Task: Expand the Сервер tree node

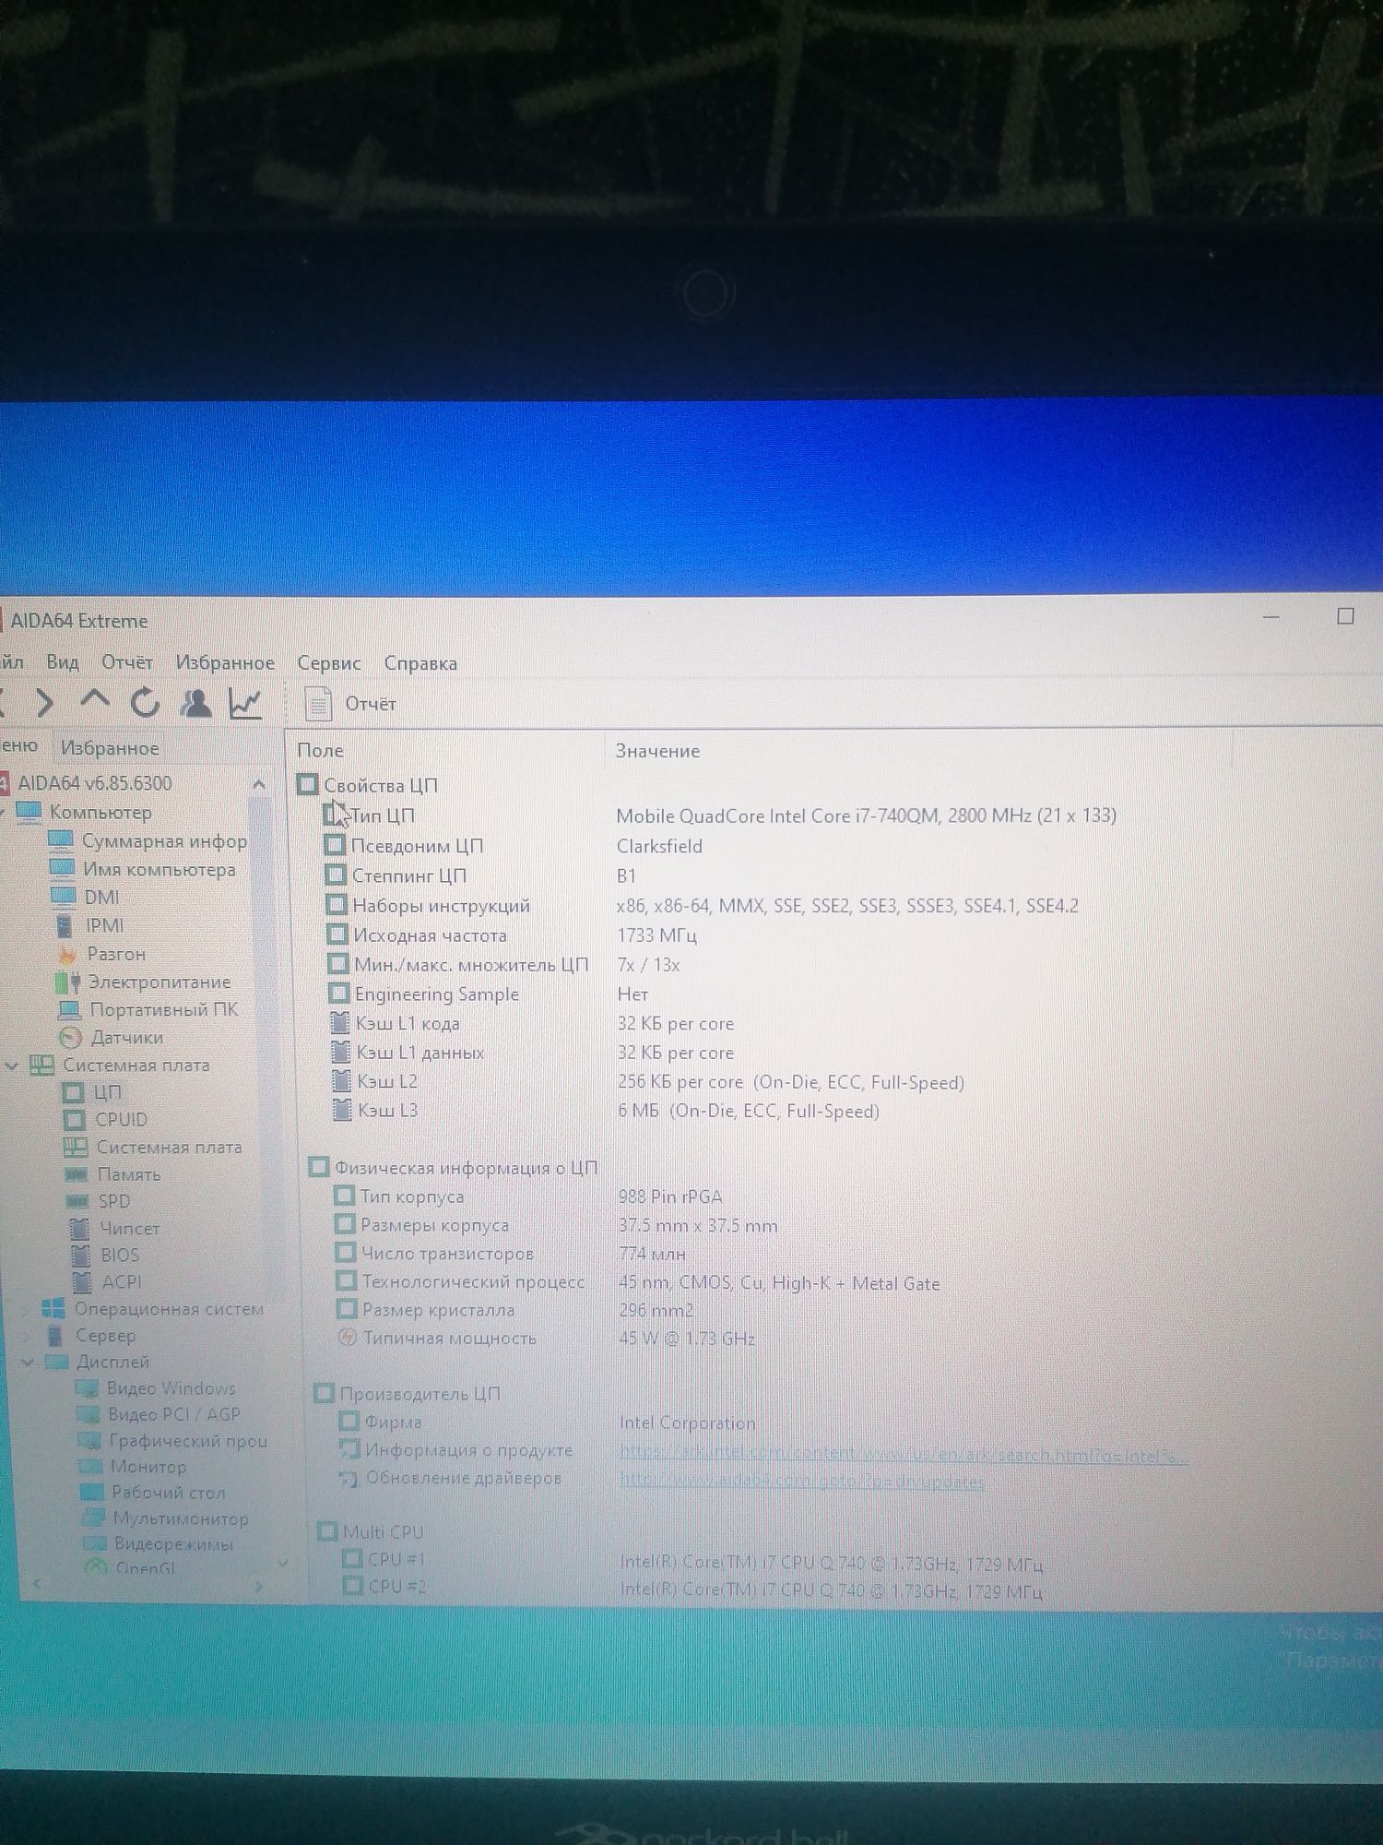Action: [x=26, y=1337]
